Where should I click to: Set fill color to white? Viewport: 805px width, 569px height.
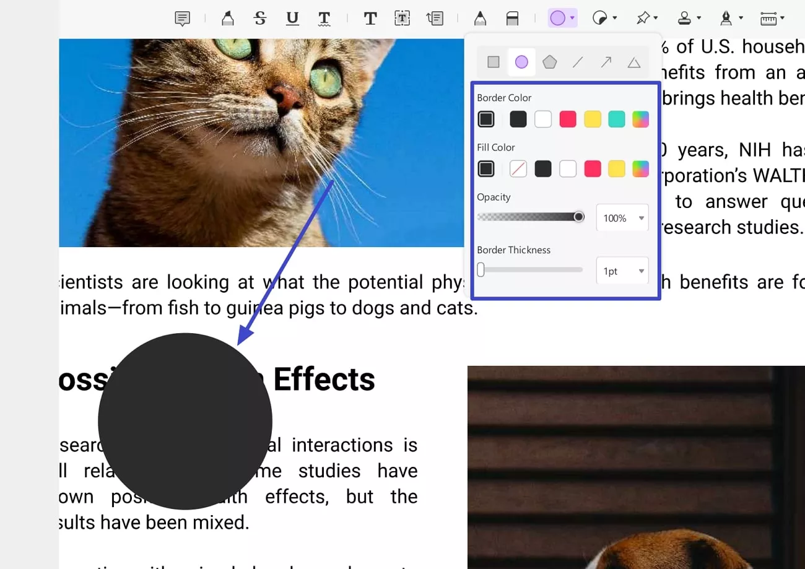[568, 168]
